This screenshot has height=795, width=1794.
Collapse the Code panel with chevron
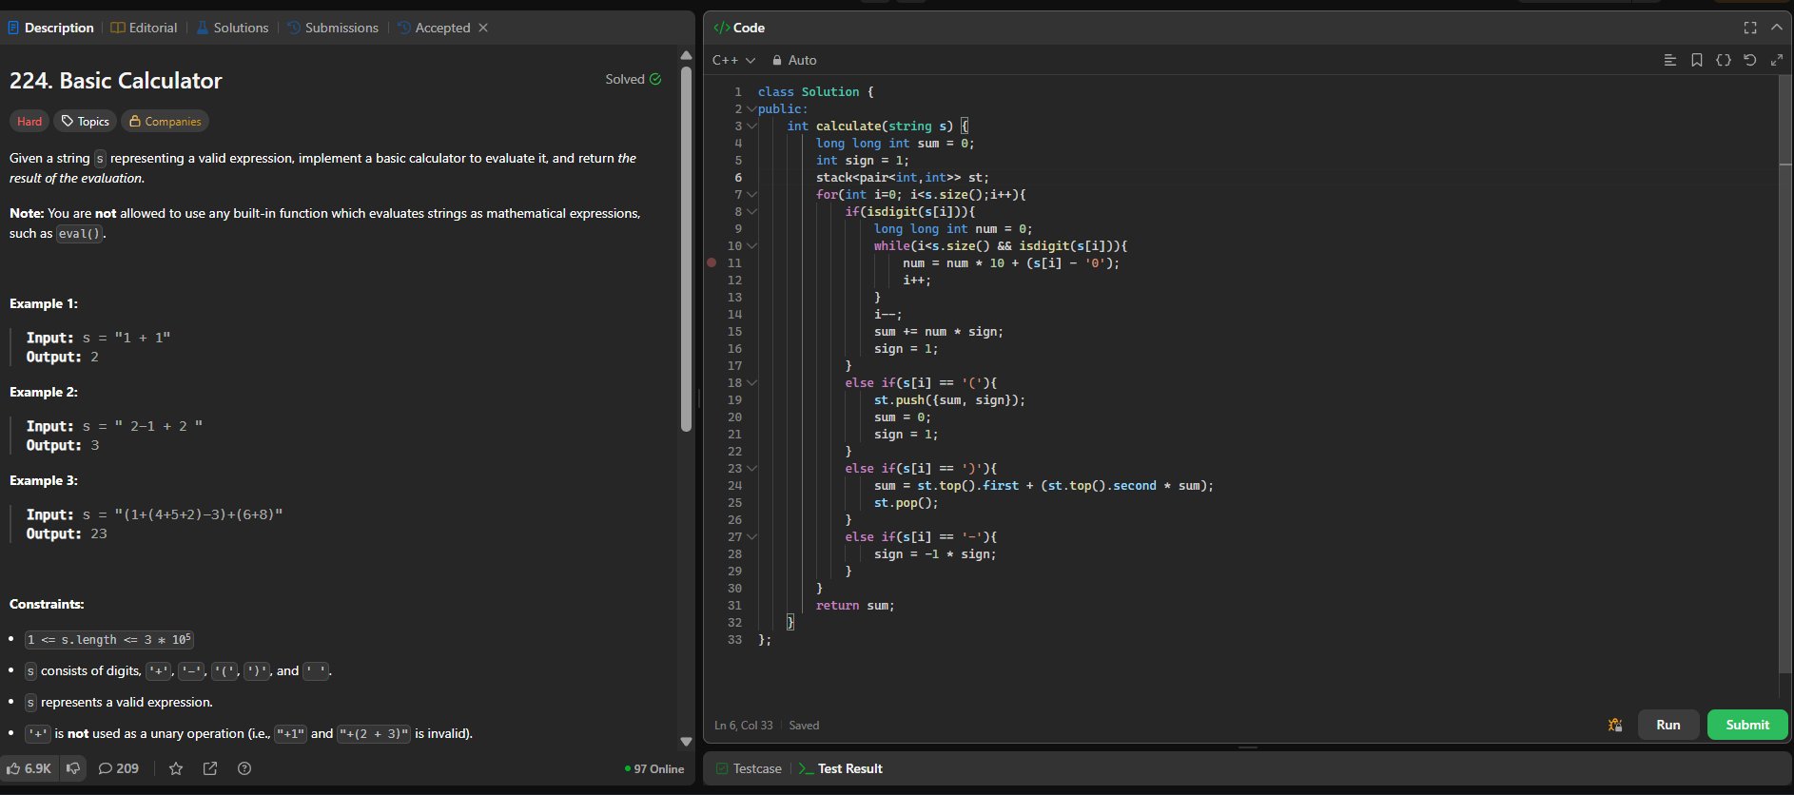click(x=1776, y=28)
